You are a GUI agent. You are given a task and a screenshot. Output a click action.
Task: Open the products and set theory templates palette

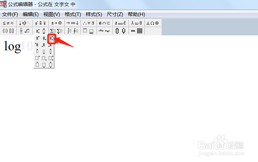coord(120,31)
